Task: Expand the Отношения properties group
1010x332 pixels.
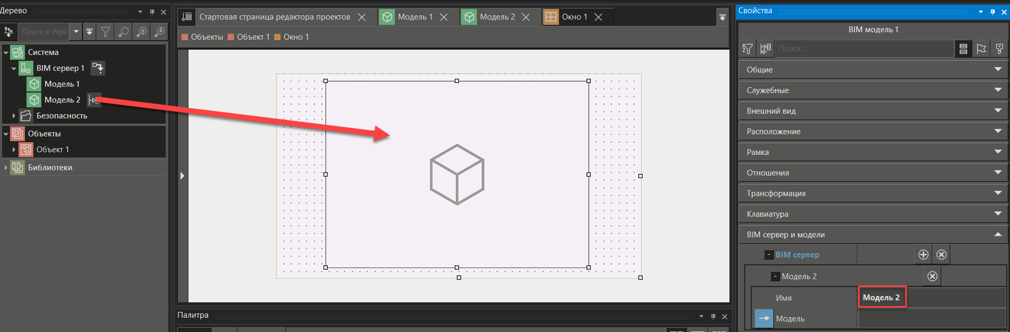Action: point(873,173)
